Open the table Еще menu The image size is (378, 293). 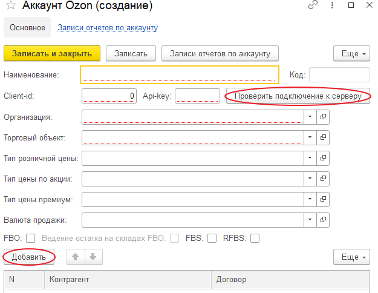(x=352, y=257)
